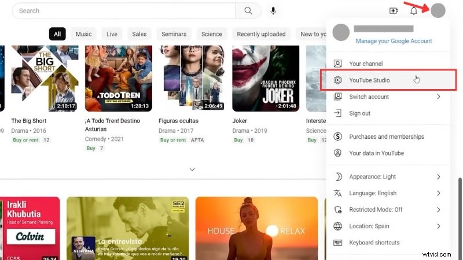
Task: Click the Switch account icon
Action: coord(338,96)
